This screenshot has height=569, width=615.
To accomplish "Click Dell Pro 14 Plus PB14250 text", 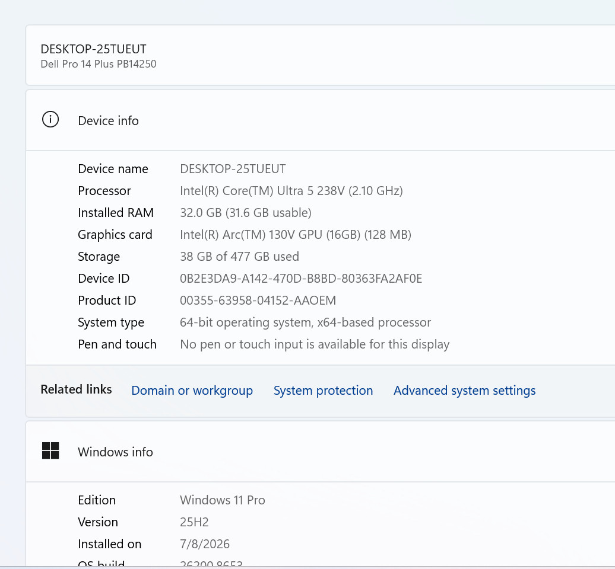I will (x=99, y=64).
